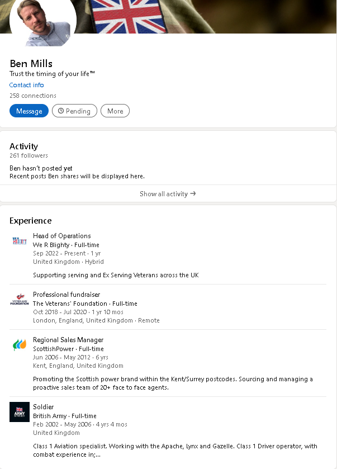Image resolution: width=337 pixels, height=469 pixels.
Task: Select the Regional Sales Manager position
Action: (x=68, y=340)
